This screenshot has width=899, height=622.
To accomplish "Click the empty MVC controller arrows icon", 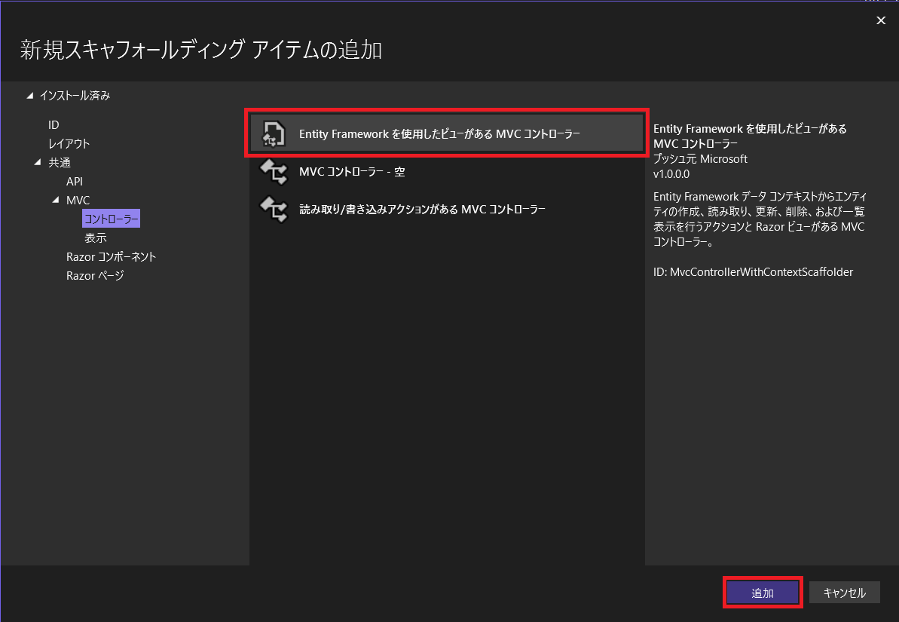I will tap(272, 172).
